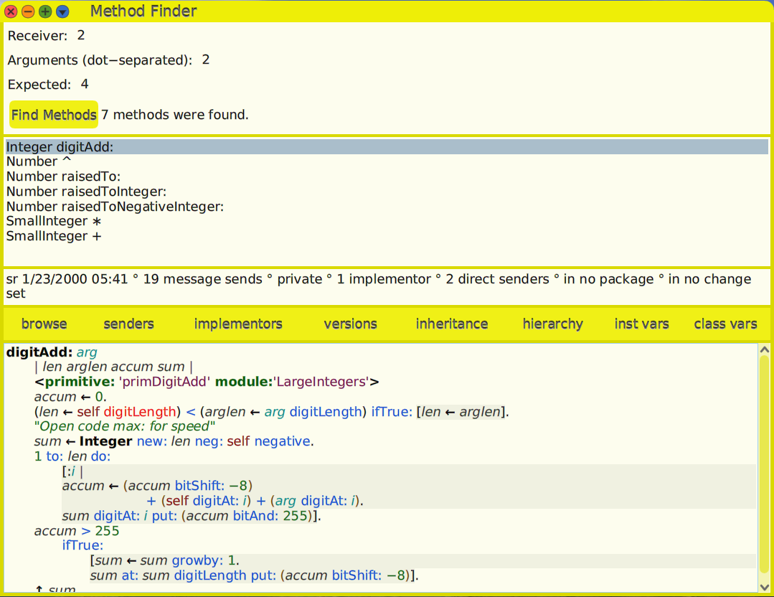Open the window menu via blue triangle icon

click(62, 11)
